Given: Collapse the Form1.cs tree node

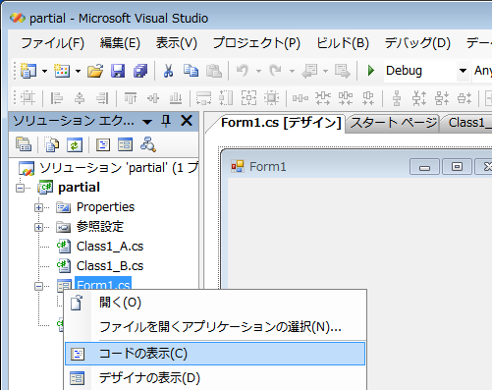Looking at the screenshot, I should [x=38, y=287].
